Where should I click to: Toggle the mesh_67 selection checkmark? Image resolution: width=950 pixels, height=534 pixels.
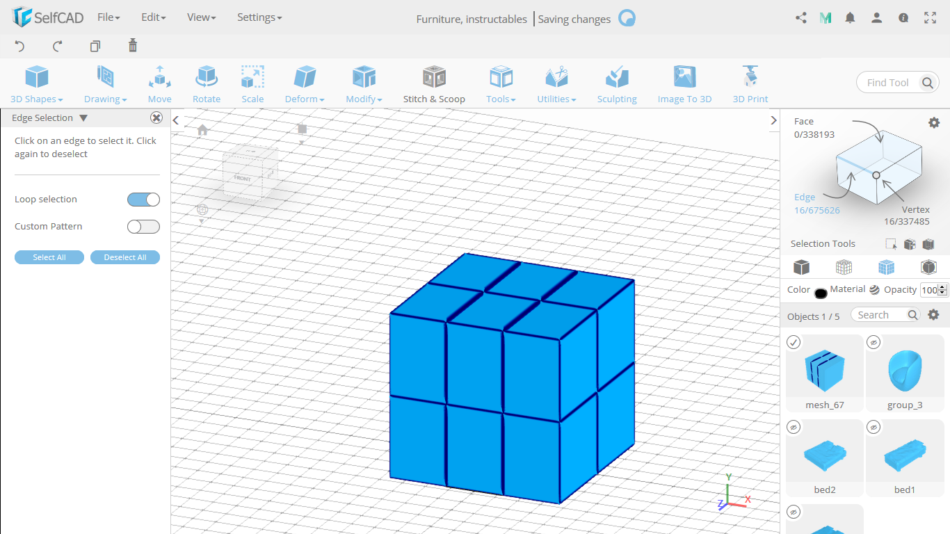[x=794, y=342]
